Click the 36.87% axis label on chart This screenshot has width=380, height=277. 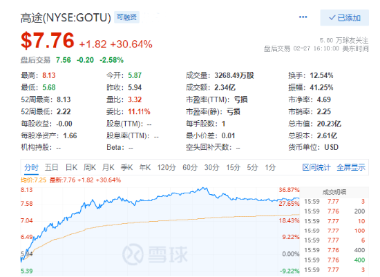tap(289, 190)
